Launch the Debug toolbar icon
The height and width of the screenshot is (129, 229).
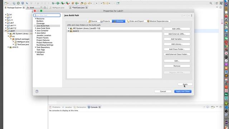[x=53, y=3]
